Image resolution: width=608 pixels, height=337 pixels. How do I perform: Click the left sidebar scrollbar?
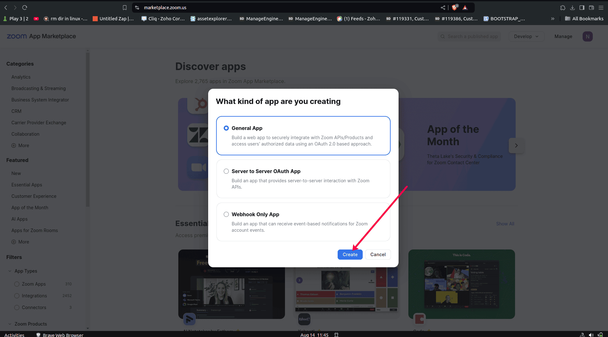click(88, 127)
